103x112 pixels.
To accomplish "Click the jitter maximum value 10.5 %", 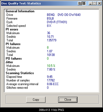I will (x=51, y=66).
